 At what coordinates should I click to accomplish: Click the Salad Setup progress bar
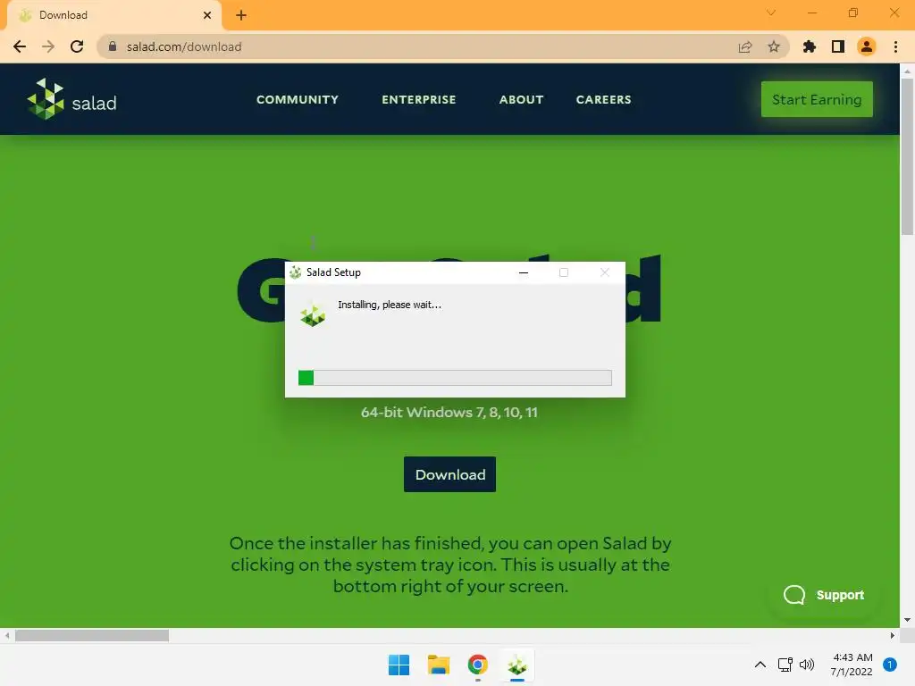click(x=455, y=378)
